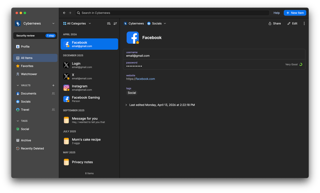Open the three-dot more options menu
Viewport: 320px width, 193px height.
click(x=304, y=23)
